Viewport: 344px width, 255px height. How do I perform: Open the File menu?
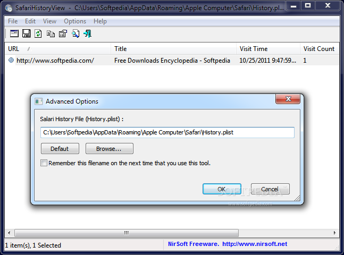tap(13, 21)
